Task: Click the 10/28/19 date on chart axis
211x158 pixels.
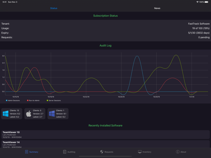Action: 156,97
